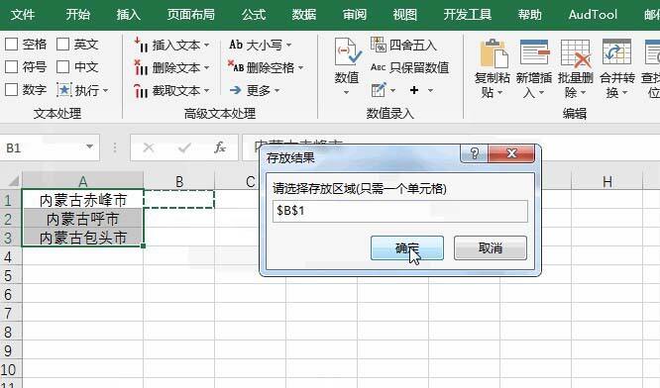Select the 批量删除 icon
This screenshot has height=388, width=660.
(576, 53)
